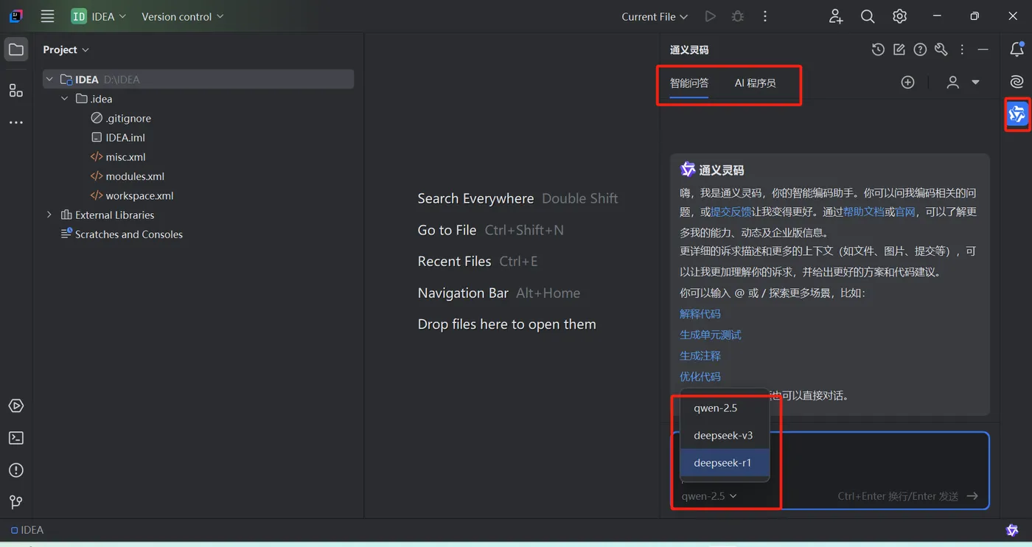
Task: Open Search Everywhere magnifier icon
Action: coord(868,16)
